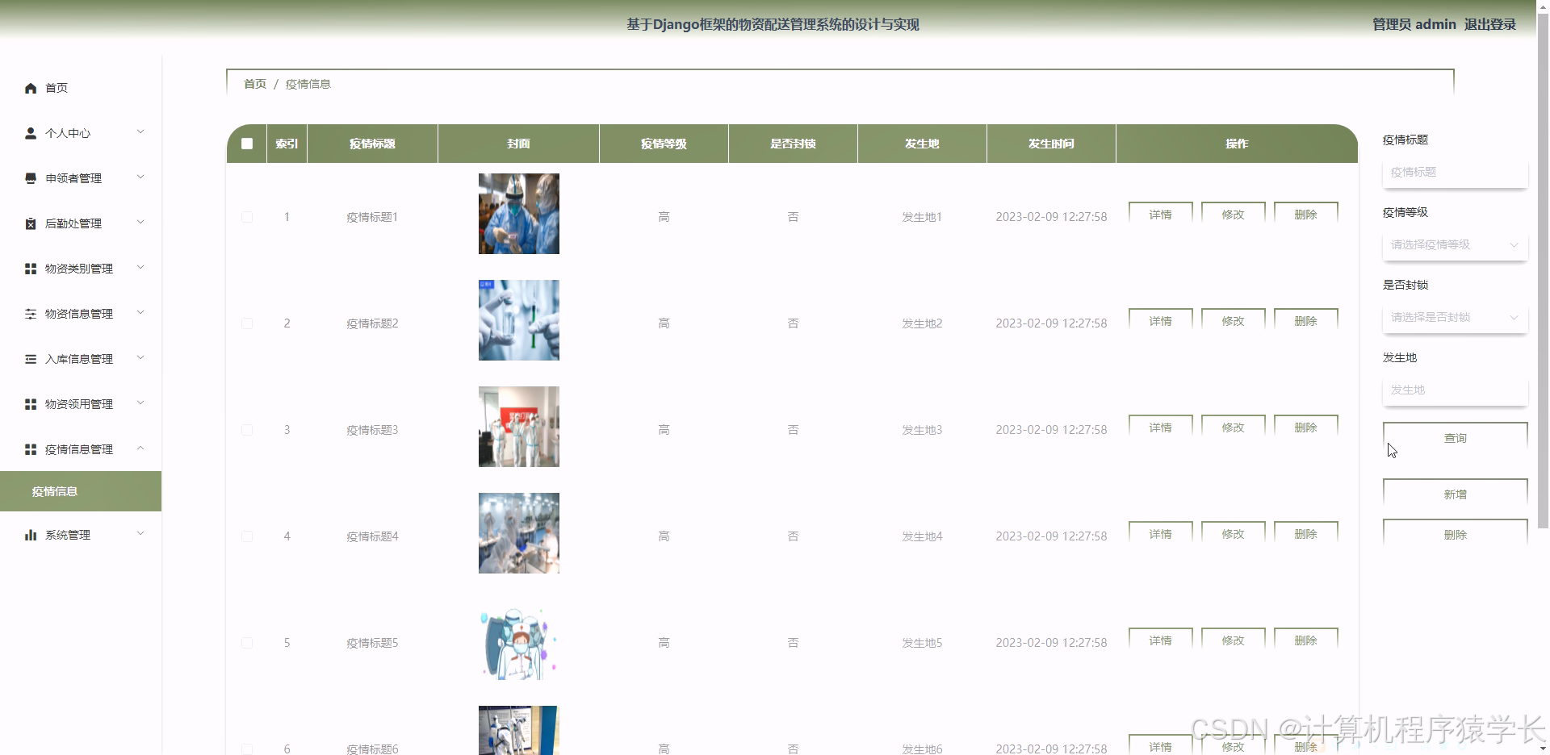Expand the 个人中心 menu chevron

coord(140,132)
